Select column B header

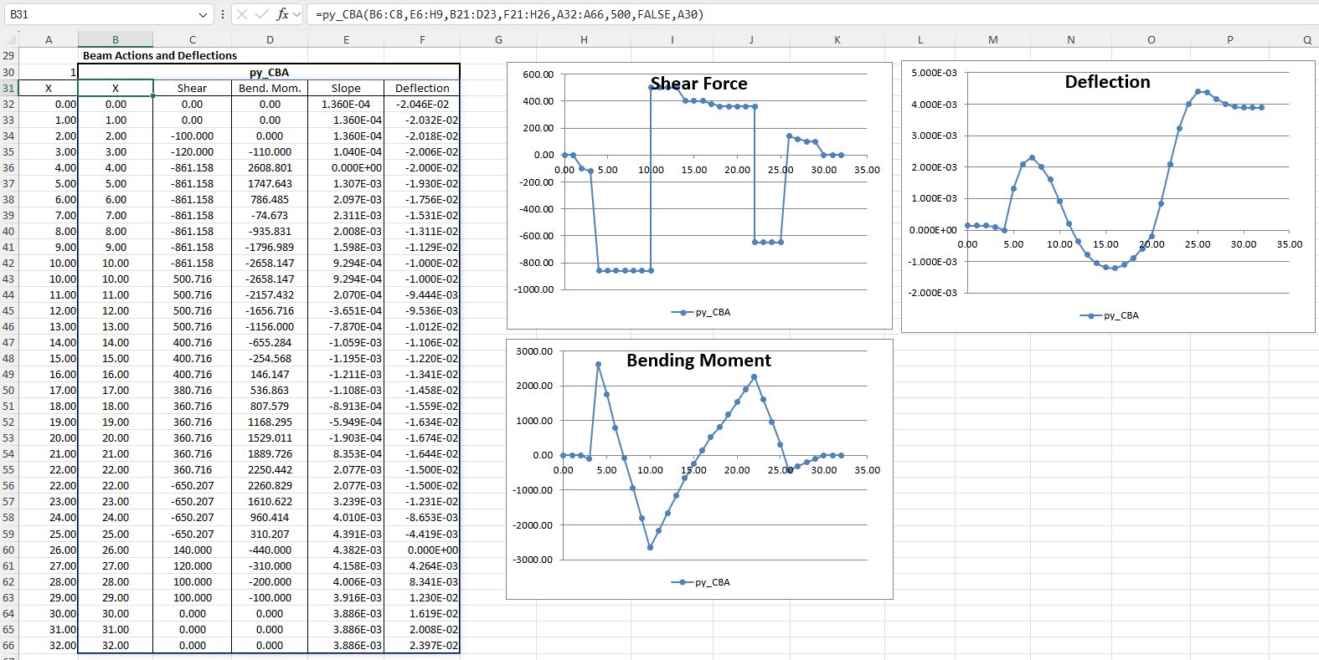tap(116, 39)
